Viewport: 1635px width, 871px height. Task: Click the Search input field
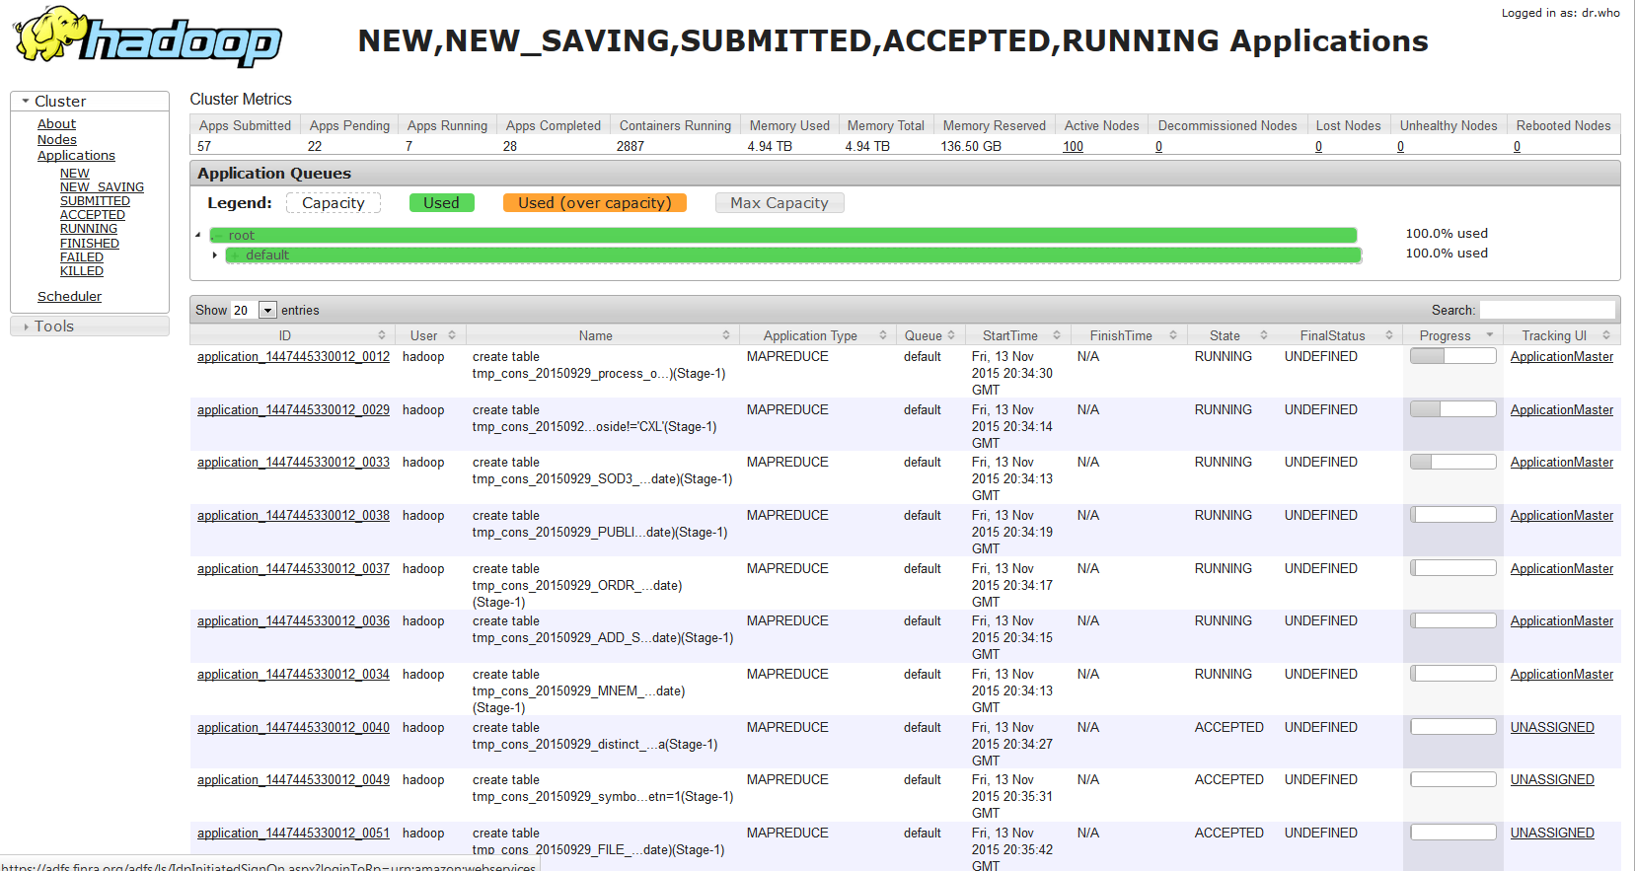click(x=1546, y=310)
